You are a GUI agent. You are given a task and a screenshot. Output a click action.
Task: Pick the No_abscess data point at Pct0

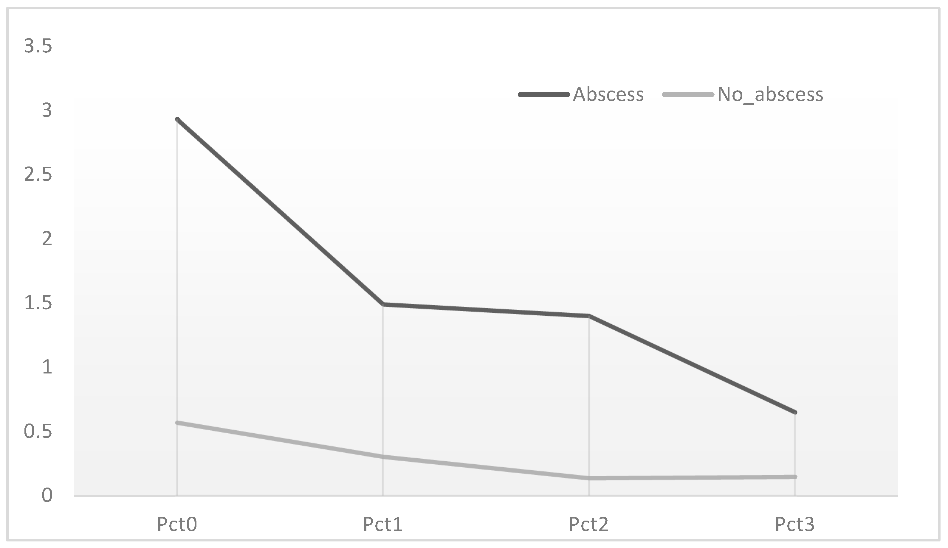[177, 423]
